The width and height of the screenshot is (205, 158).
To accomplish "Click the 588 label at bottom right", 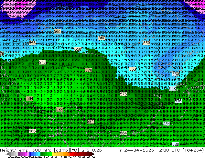I will [176, 144].
